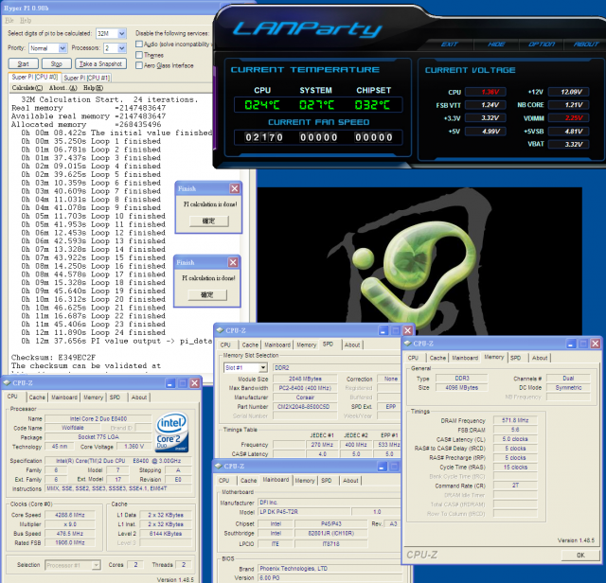Click the CHIPSET temperature 032°C readout
Screen dimensions: 606x583
pyautogui.click(x=372, y=105)
